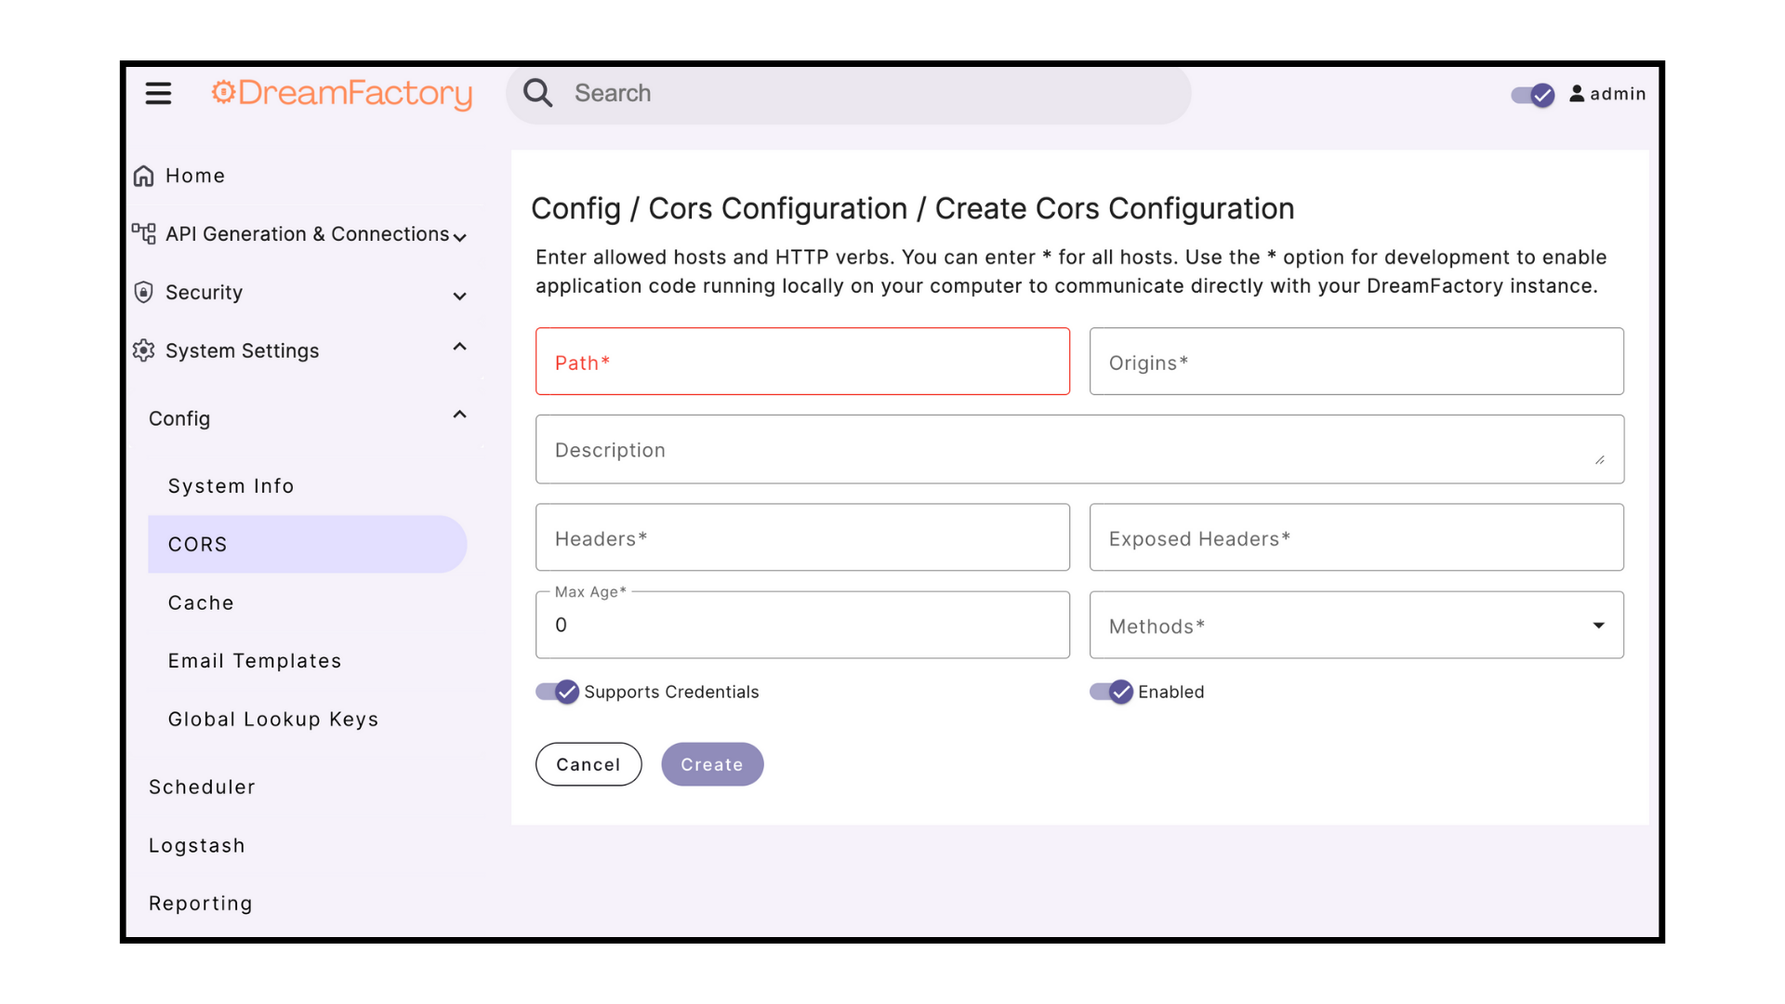Image resolution: width=1785 pixels, height=1004 pixels.
Task: Collapse the Config submenu
Action: click(x=459, y=416)
